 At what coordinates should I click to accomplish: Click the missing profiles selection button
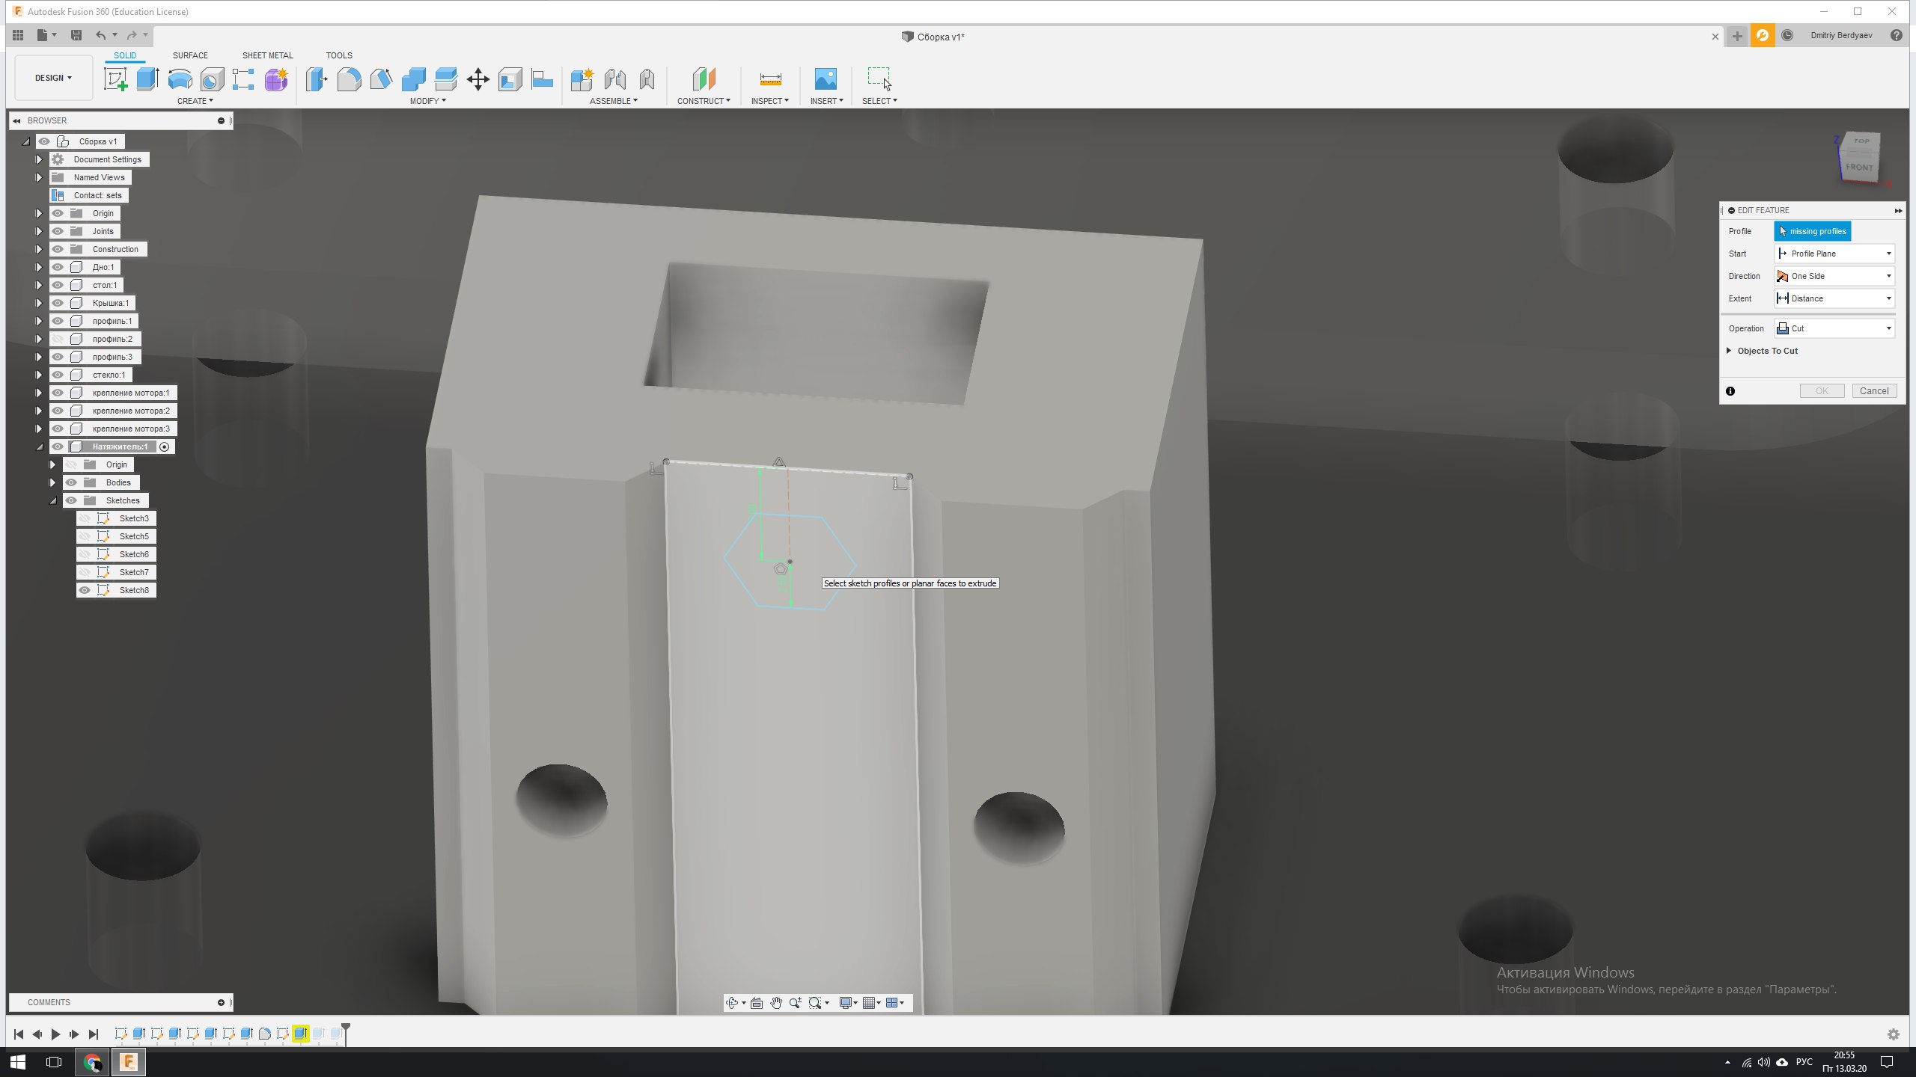click(x=1812, y=231)
